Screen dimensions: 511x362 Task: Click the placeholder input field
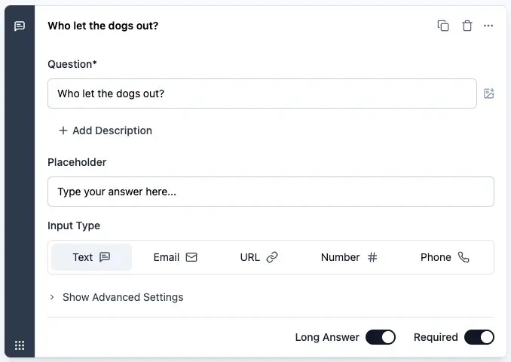pos(271,192)
